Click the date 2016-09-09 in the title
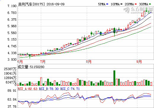 pos(55,4)
